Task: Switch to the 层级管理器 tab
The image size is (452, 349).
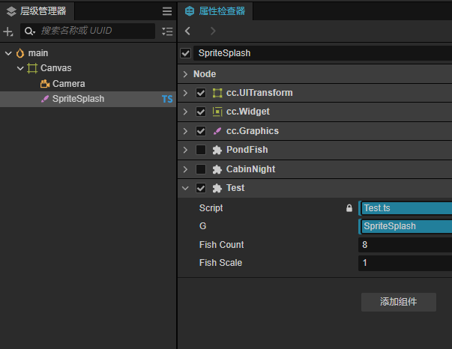Action: pyautogui.click(x=37, y=11)
